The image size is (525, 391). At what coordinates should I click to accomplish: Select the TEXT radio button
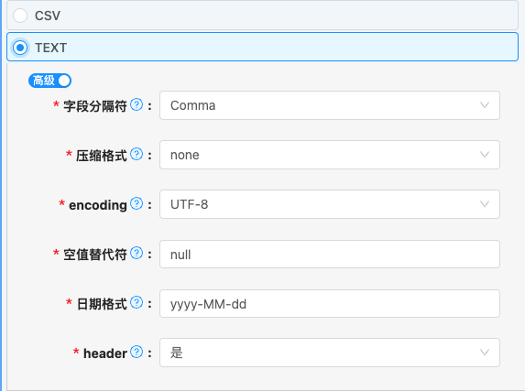pyautogui.click(x=20, y=48)
